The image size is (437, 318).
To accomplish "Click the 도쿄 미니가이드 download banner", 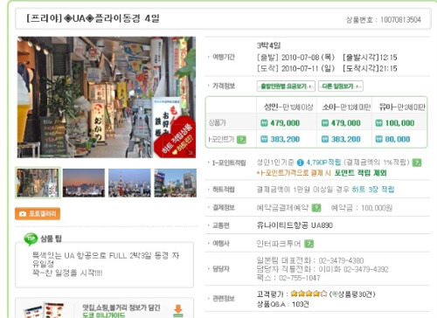I will click(104, 308).
